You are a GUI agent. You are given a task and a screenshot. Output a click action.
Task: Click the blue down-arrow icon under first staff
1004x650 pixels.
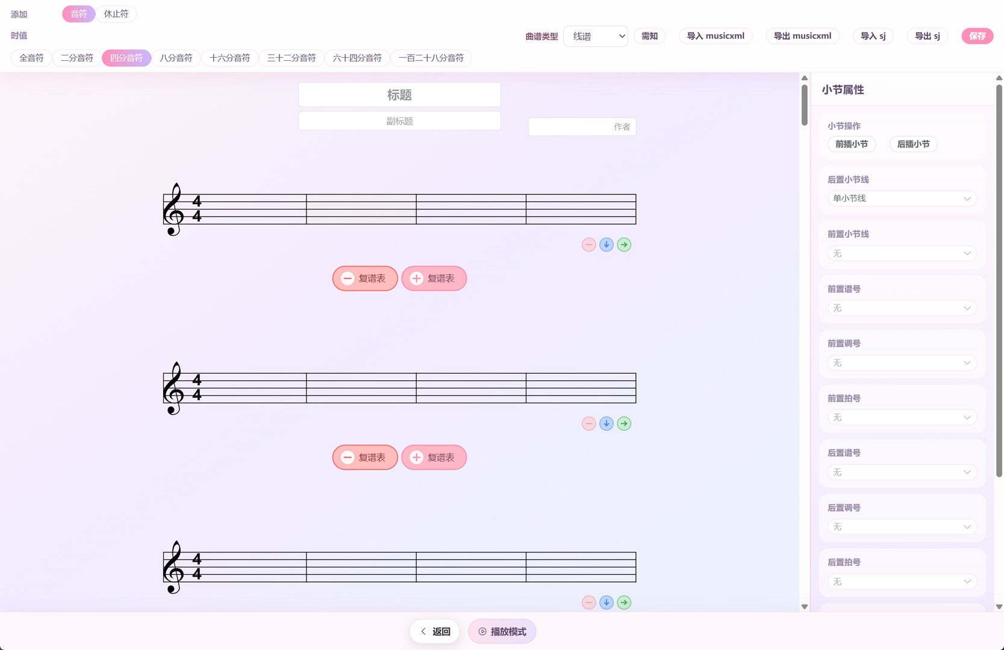pos(606,245)
